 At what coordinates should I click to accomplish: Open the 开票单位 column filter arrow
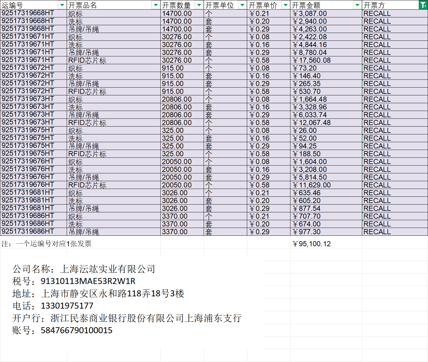242,5
